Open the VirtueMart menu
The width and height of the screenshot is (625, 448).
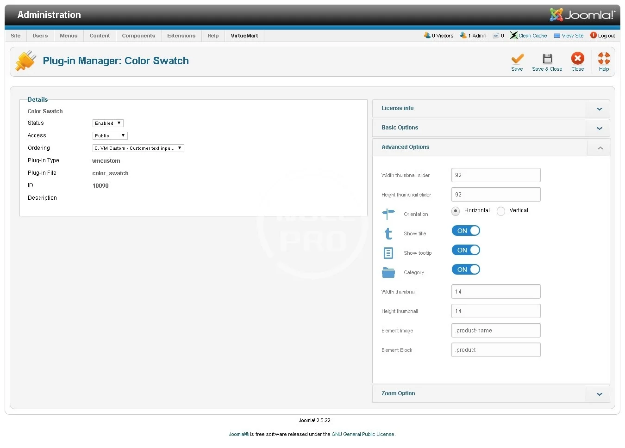[x=244, y=36]
